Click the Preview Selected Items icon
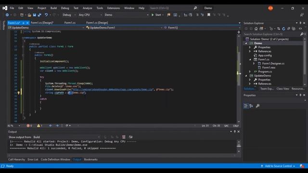Viewport: 308px width, 173px height. [300, 29]
